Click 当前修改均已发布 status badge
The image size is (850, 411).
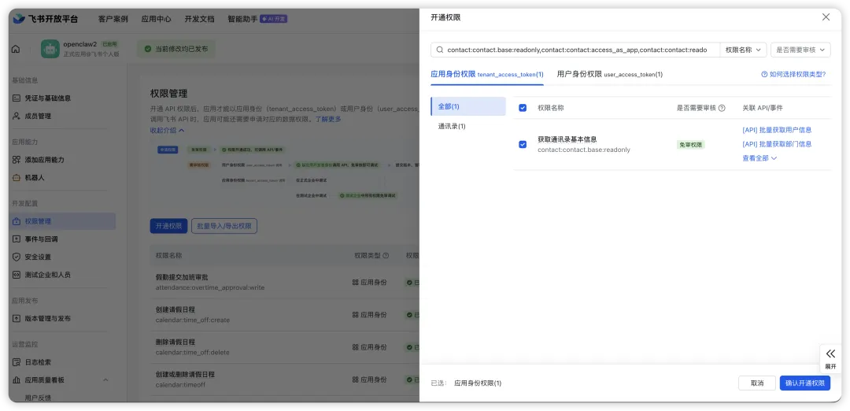(176, 49)
